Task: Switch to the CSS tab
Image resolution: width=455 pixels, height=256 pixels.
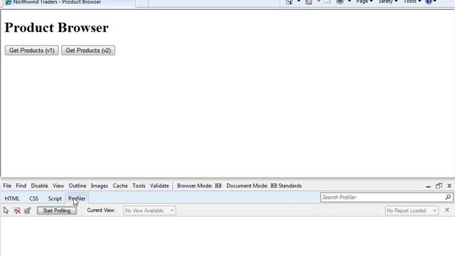Action: (x=33, y=198)
